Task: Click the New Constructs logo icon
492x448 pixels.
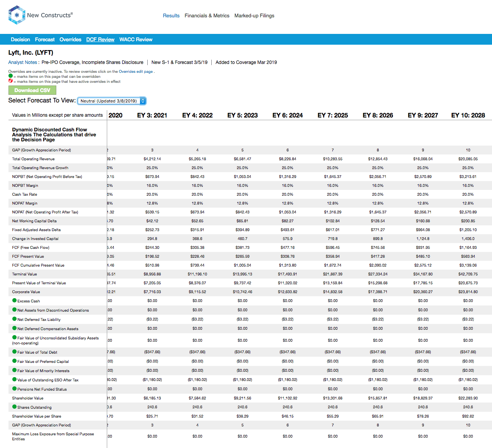Action: (x=17, y=15)
